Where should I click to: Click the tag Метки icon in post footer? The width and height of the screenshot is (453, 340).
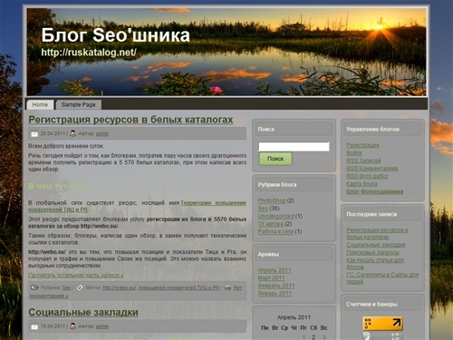[x=80, y=287]
